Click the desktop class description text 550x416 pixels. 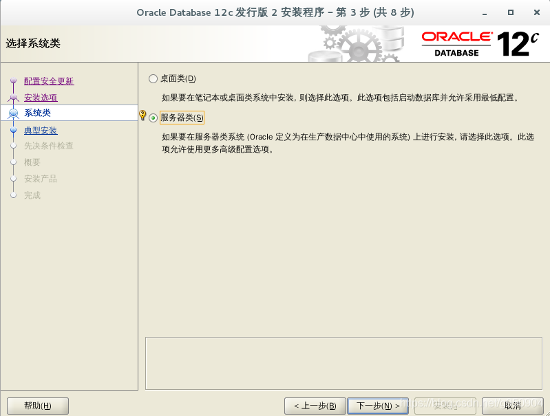pos(341,98)
